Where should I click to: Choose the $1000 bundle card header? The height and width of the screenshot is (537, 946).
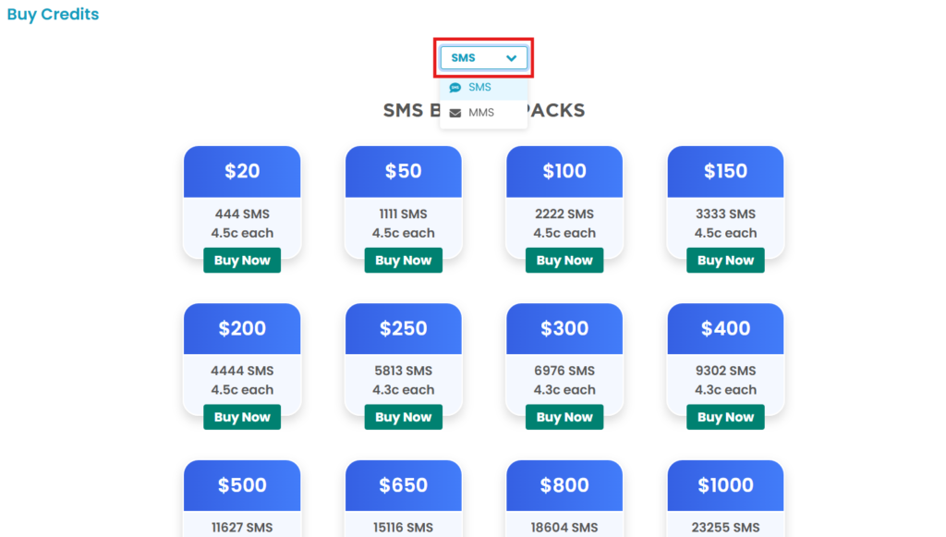[725, 485]
